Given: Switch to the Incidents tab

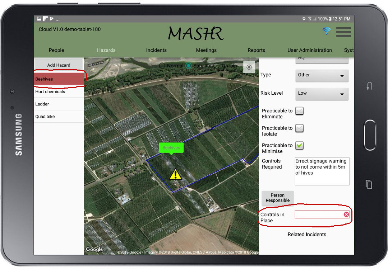Looking at the screenshot, I should (x=156, y=50).
